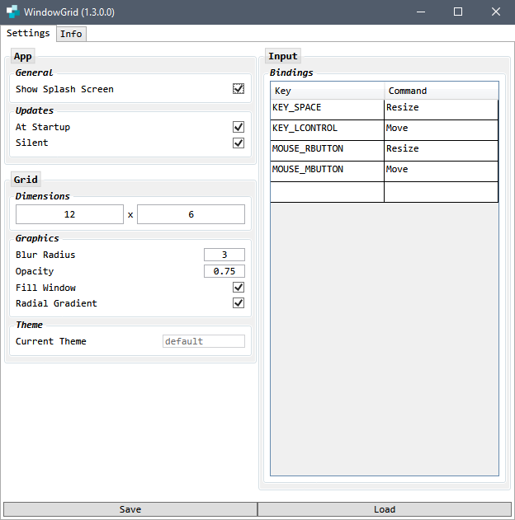Click the empty new Command cell in bindings
The image size is (515, 520).
[442, 192]
